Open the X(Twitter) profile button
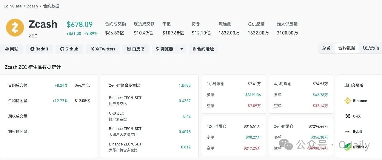Screen dimensions: 382x160 click(x=103, y=49)
